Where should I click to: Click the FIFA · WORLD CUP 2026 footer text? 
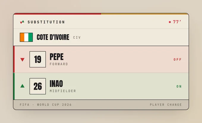point(46,105)
